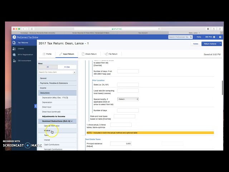Collapse the left panel with the blue arrow
The image size is (229, 172).
click(x=35, y=106)
